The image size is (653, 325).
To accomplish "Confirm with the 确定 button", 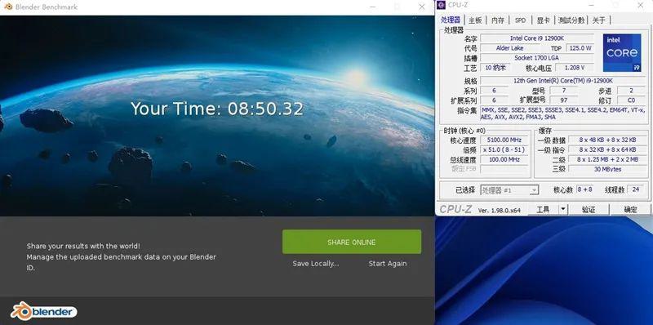I will (x=630, y=209).
